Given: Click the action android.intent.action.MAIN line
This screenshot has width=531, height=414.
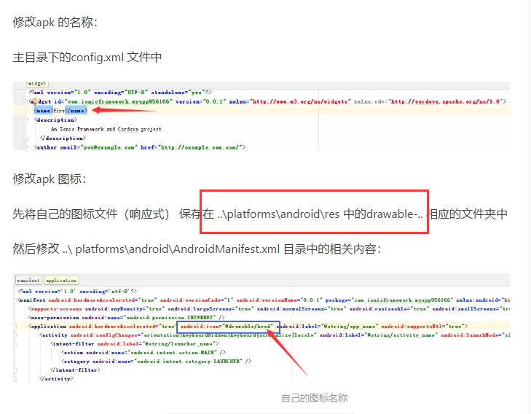Looking at the screenshot, I should tap(143, 352).
